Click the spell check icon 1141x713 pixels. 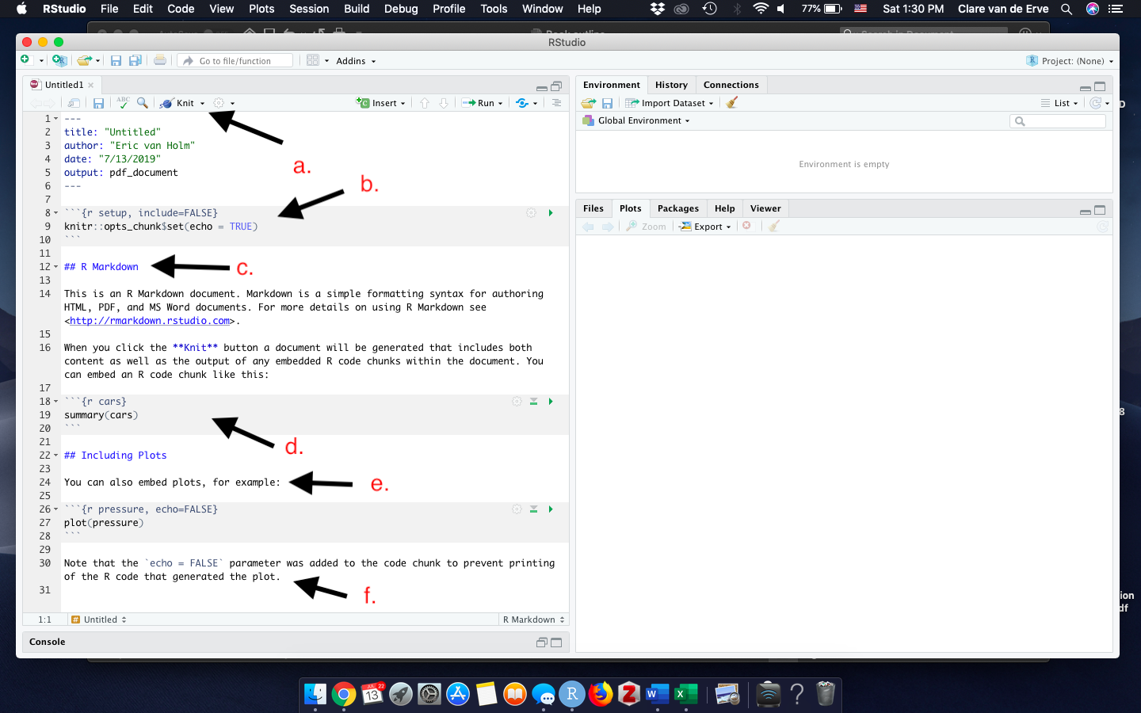(x=123, y=103)
